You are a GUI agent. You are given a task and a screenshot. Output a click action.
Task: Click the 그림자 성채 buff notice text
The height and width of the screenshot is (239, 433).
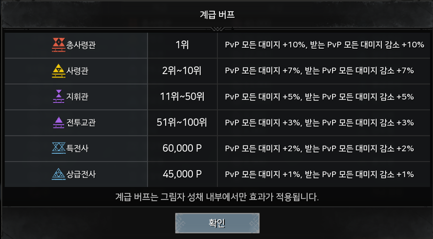(217, 196)
